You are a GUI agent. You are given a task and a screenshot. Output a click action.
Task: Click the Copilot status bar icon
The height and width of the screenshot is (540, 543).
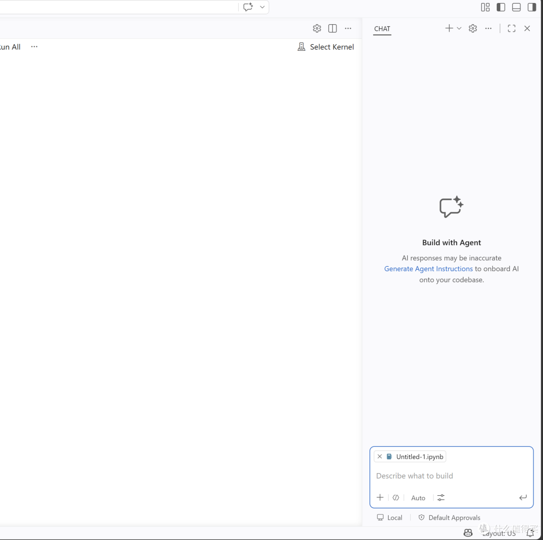[468, 532]
